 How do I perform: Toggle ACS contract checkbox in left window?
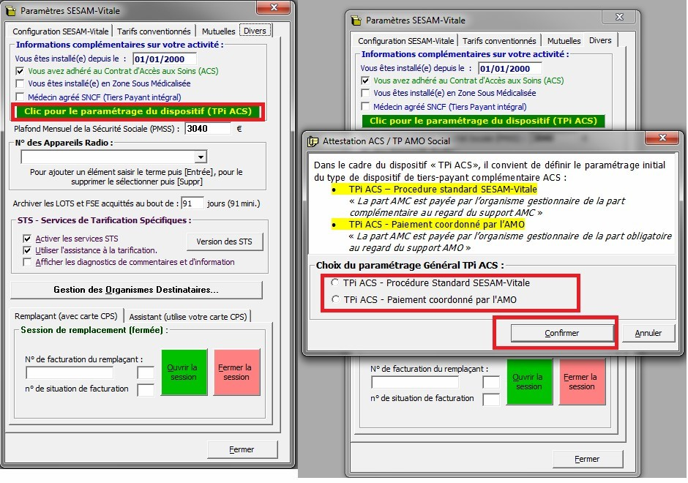[20, 71]
